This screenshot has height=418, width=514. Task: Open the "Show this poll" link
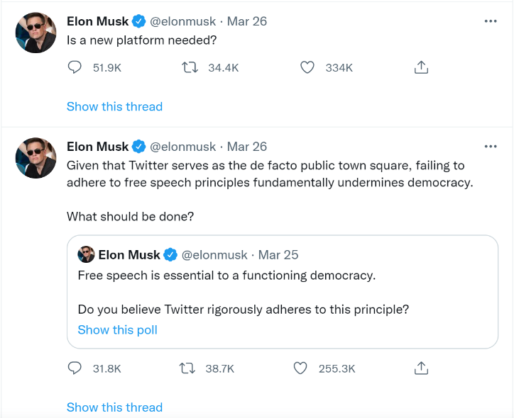point(117,329)
